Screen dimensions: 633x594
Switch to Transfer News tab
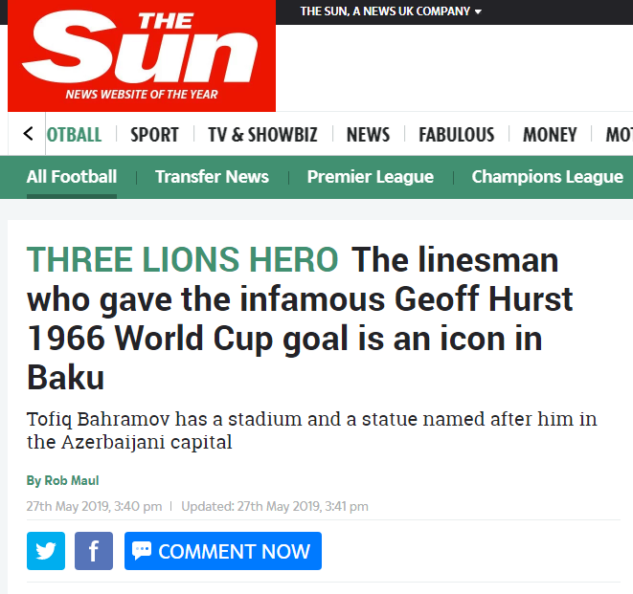click(x=212, y=177)
